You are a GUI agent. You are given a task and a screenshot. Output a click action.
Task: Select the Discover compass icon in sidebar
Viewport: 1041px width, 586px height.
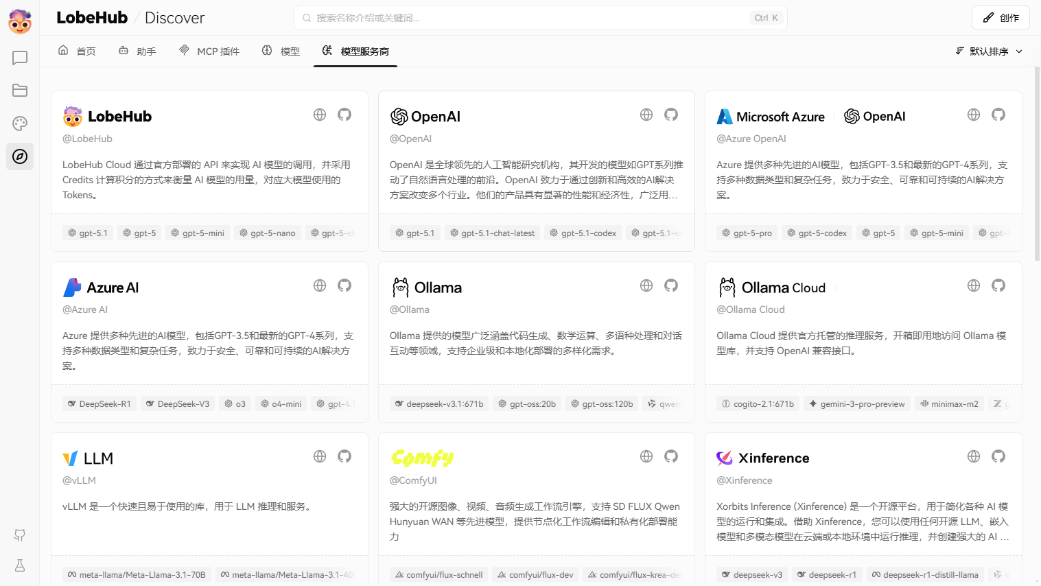(x=20, y=156)
